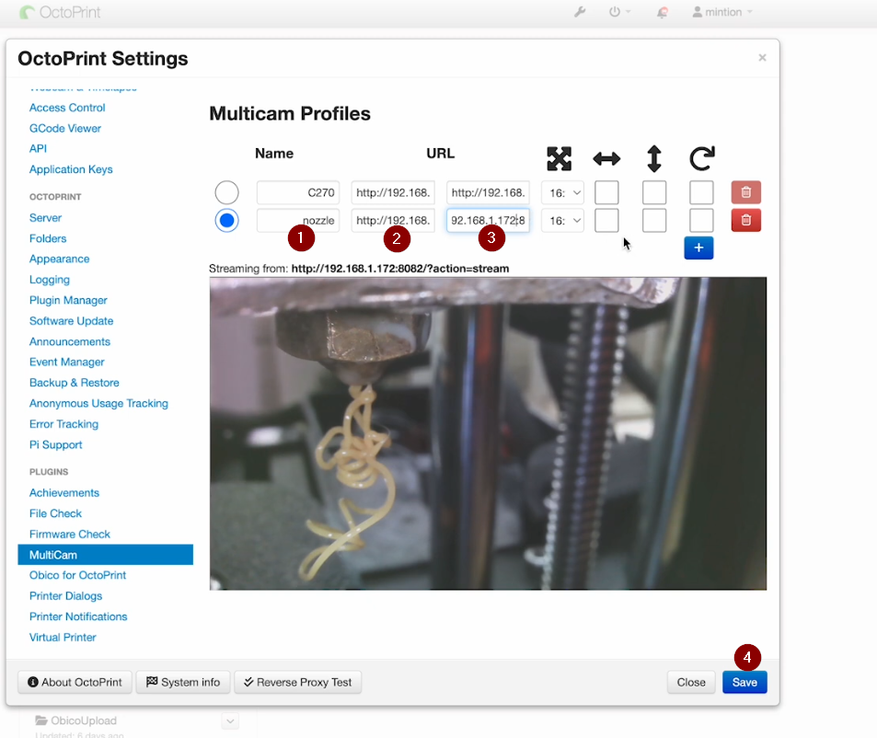Edit the second URL field for C270

pos(488,192)
